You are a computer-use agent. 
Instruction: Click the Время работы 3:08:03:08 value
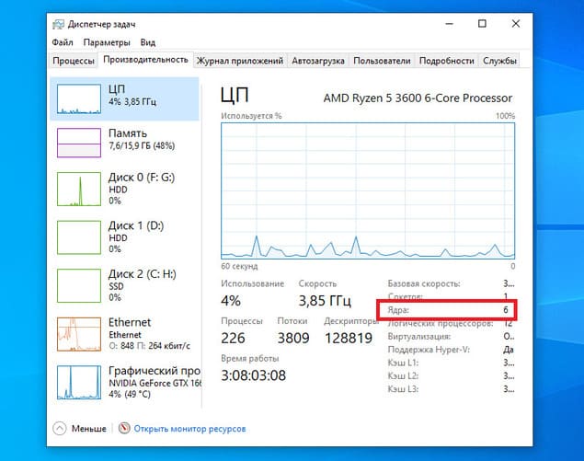(x=253, y=375)
